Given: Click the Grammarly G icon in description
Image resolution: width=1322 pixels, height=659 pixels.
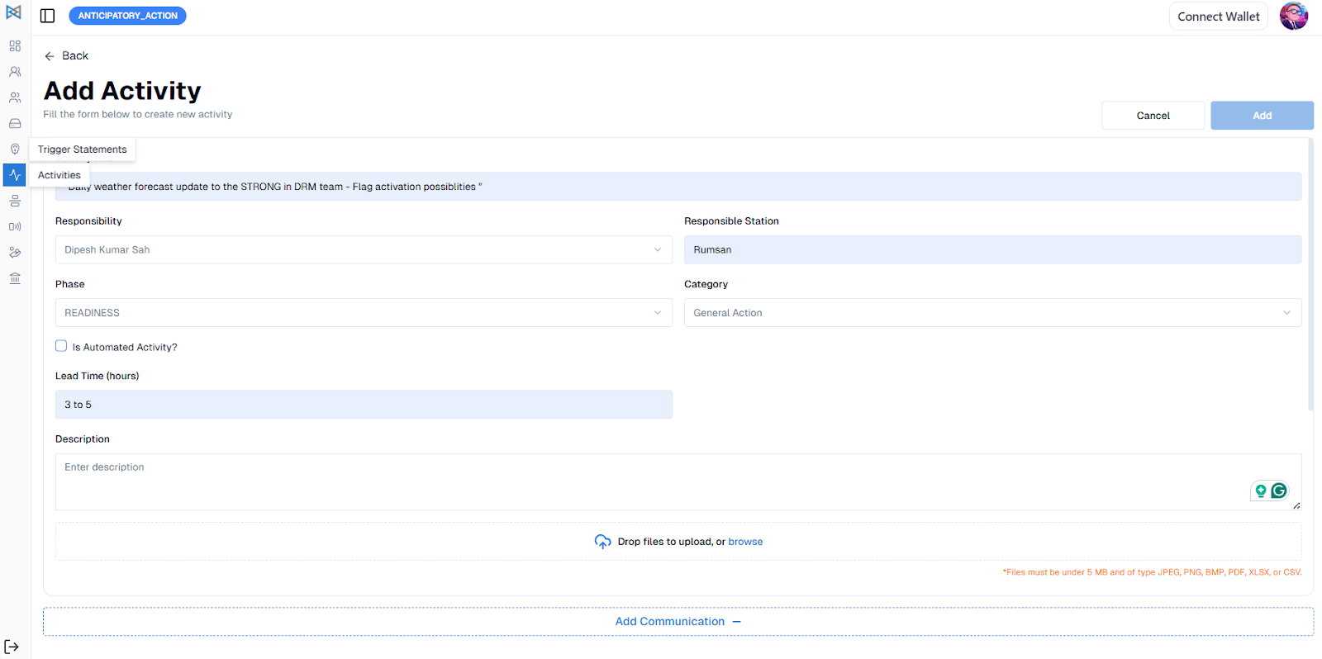Looking at the screenshot, I should coord(1279,491).
